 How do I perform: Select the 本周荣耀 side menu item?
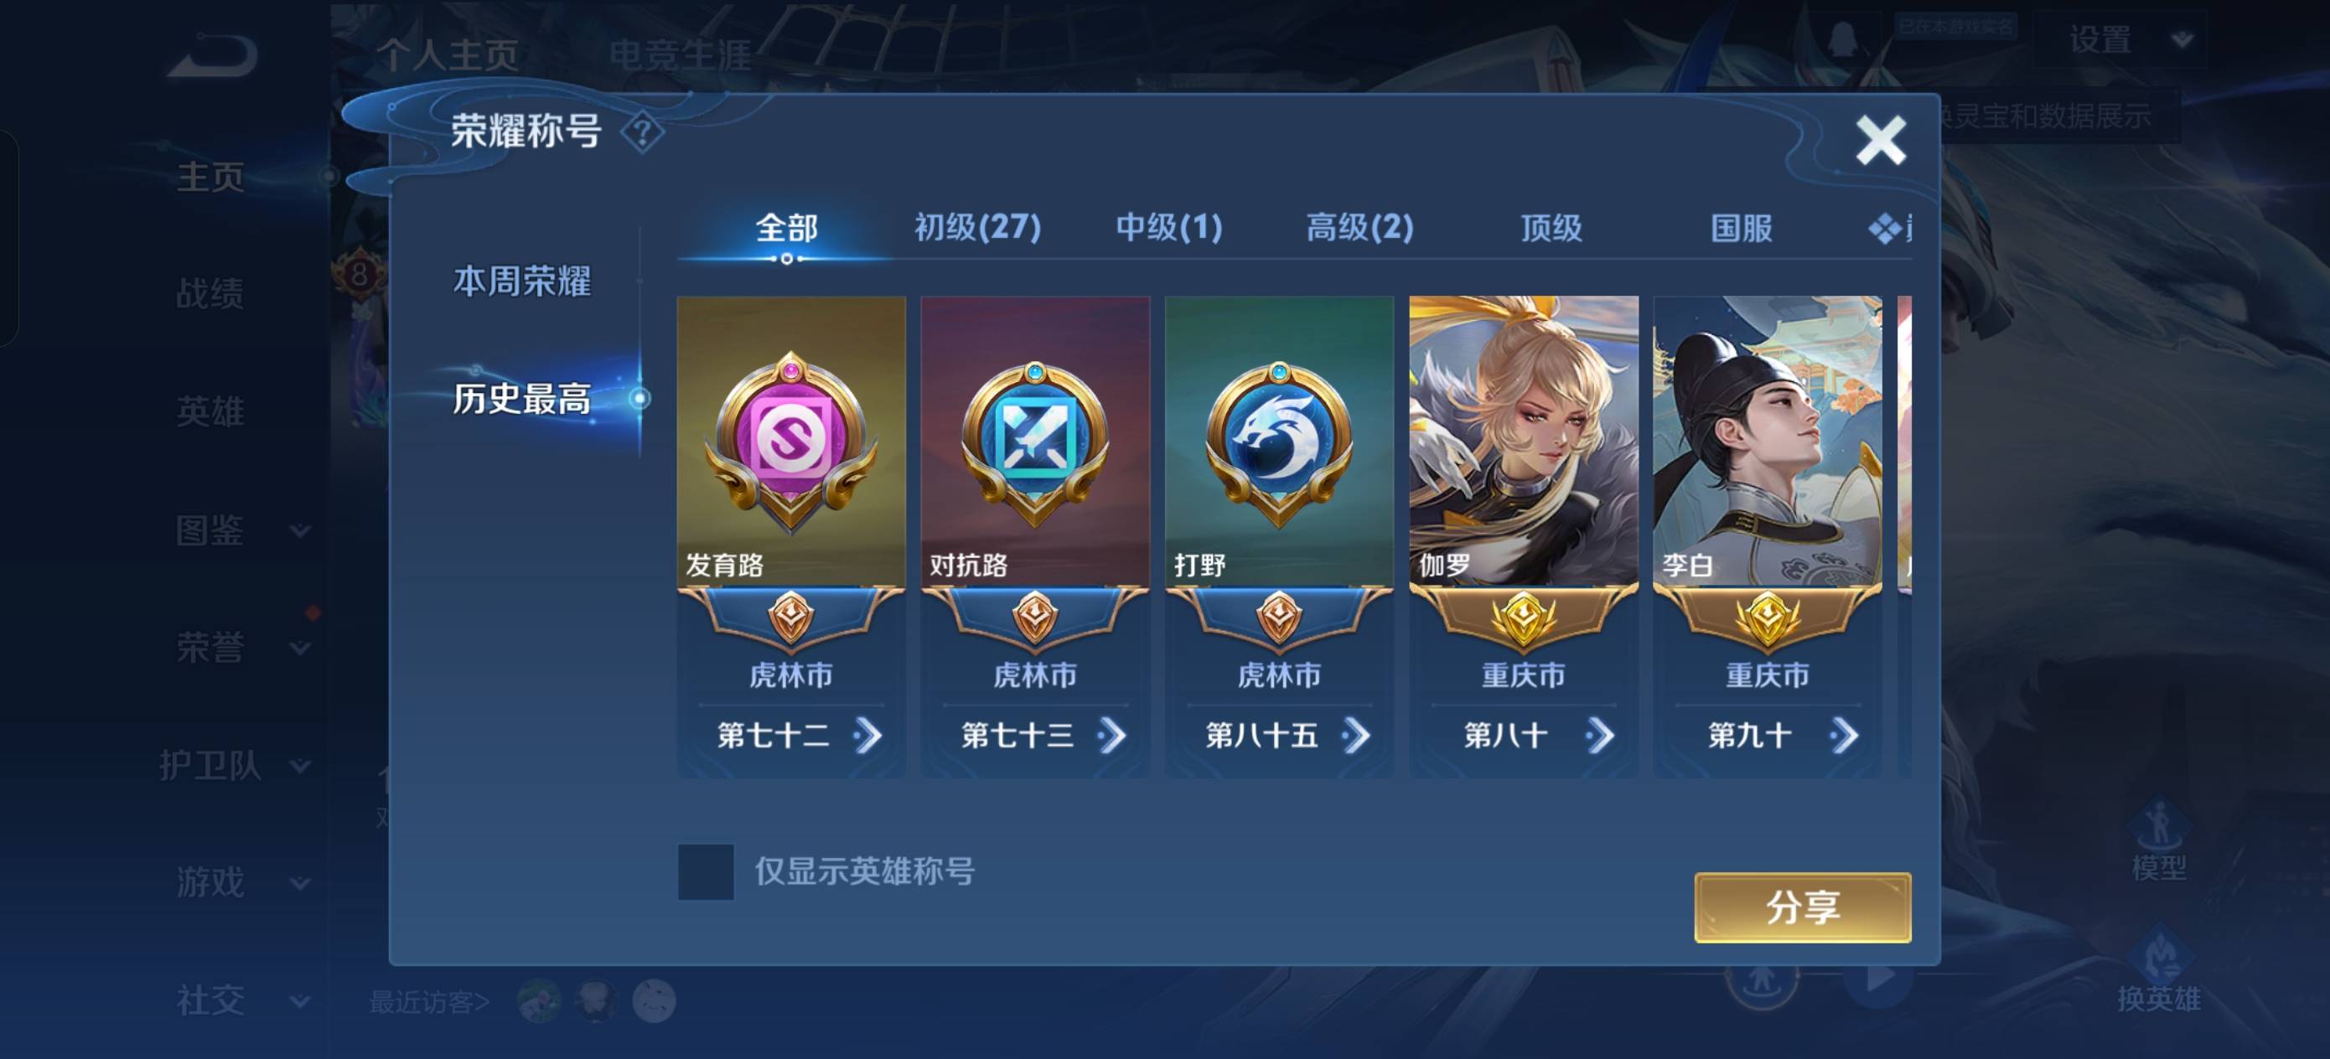tap(522, 282)
